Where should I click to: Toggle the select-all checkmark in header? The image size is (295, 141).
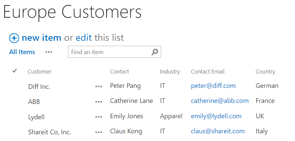(14, 71)
